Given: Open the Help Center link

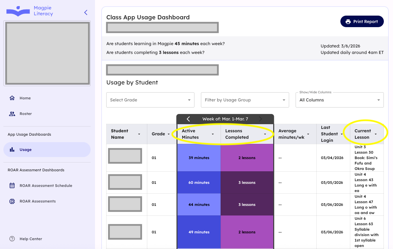Looking at the screenshot, I should click(31, 239).
